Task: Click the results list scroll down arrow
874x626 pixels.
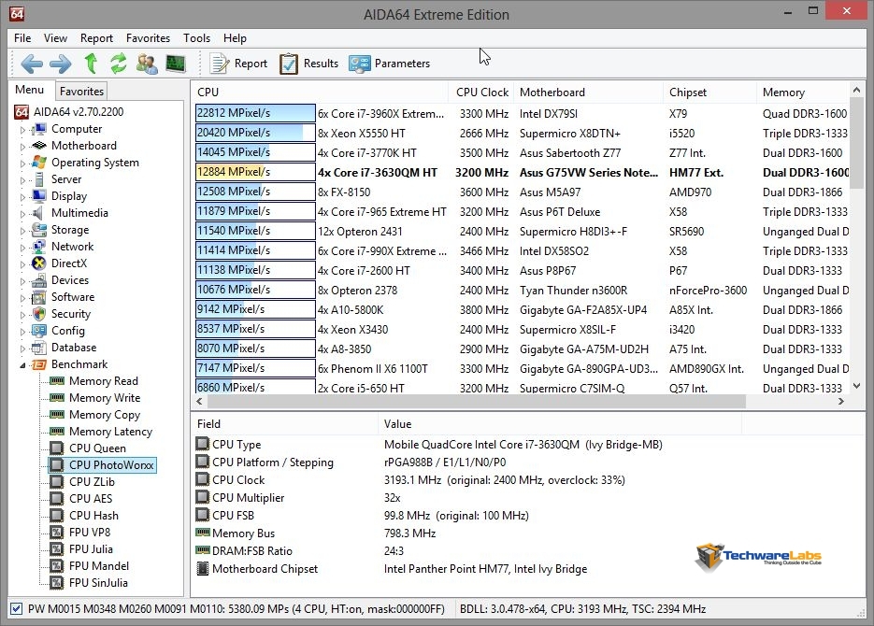Action: pos(857,386)
